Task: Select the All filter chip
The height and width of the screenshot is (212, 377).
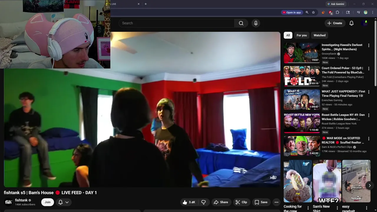Action: click(x=288, y=35)
